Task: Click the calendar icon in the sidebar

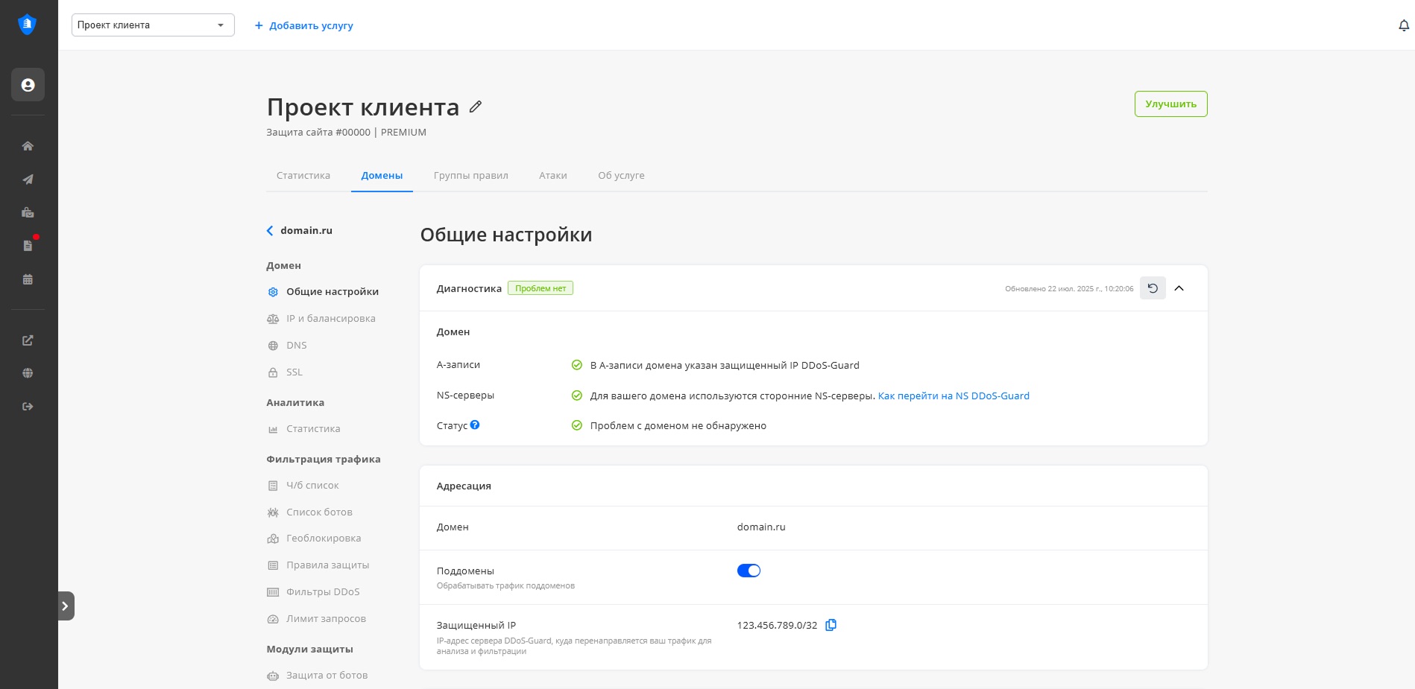Action: [x=28, y=280]
